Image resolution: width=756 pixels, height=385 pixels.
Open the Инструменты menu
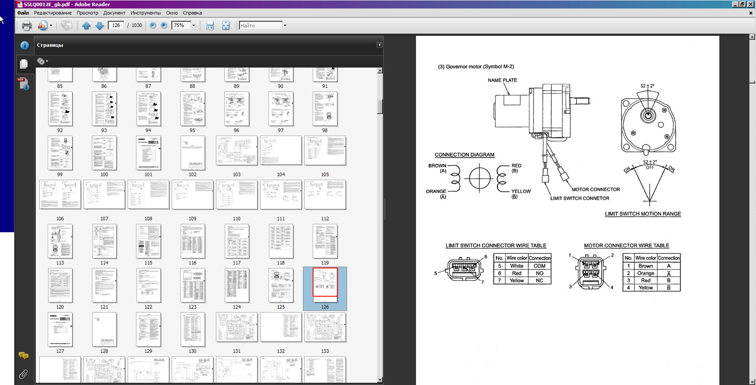tap(145, 13)
